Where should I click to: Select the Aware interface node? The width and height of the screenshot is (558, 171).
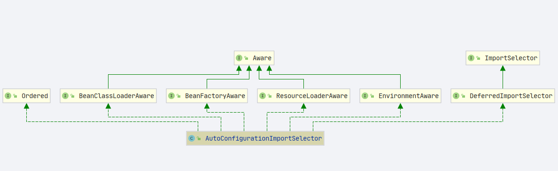(x=254, y=58)
